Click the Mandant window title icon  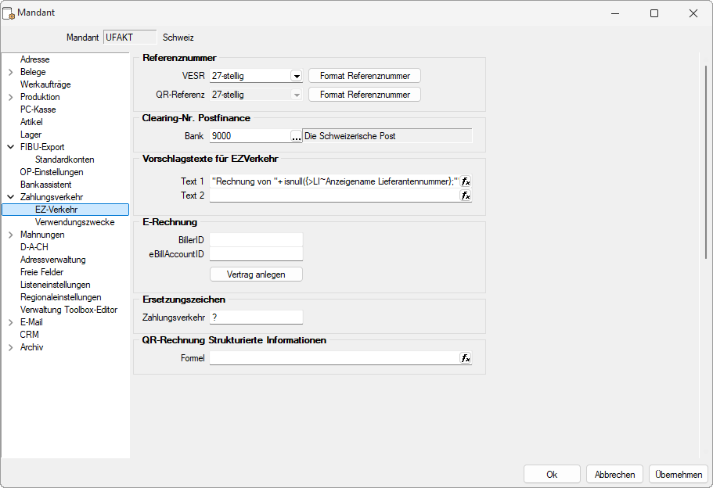pyautogui.click(x=10, y=13)
